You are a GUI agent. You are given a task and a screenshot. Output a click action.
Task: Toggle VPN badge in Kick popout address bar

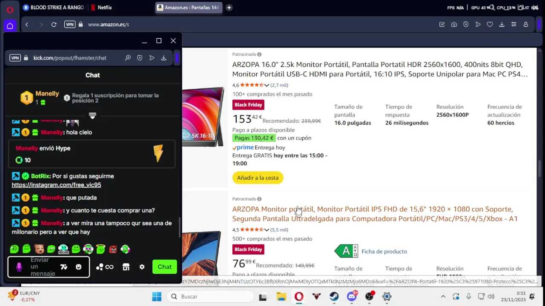click(15, 58)
